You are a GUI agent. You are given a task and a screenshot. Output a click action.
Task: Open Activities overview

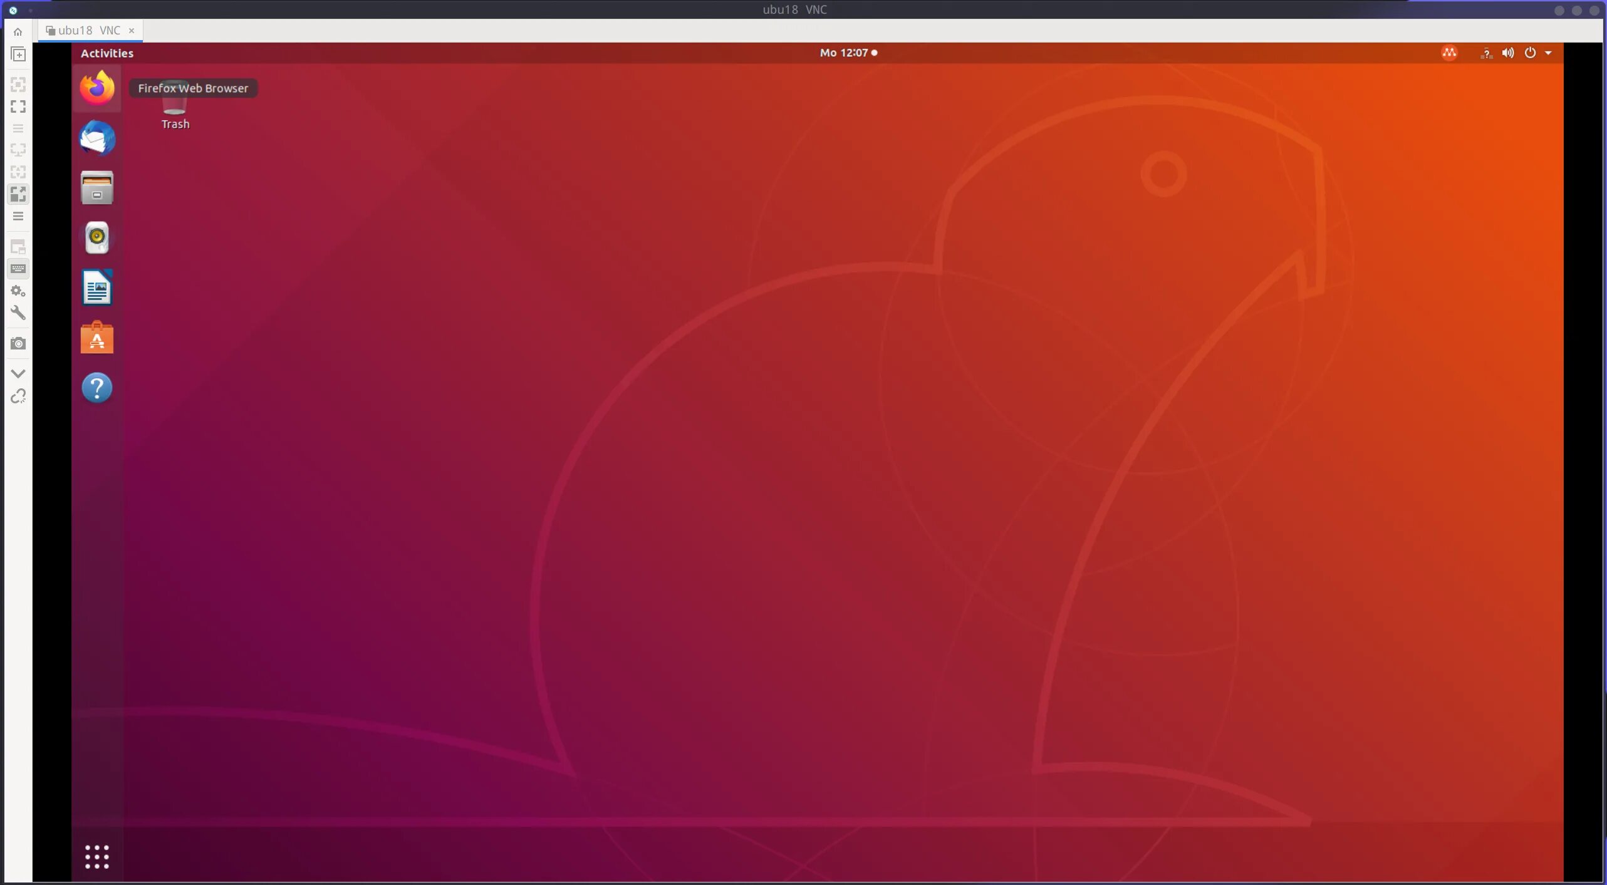107,53
